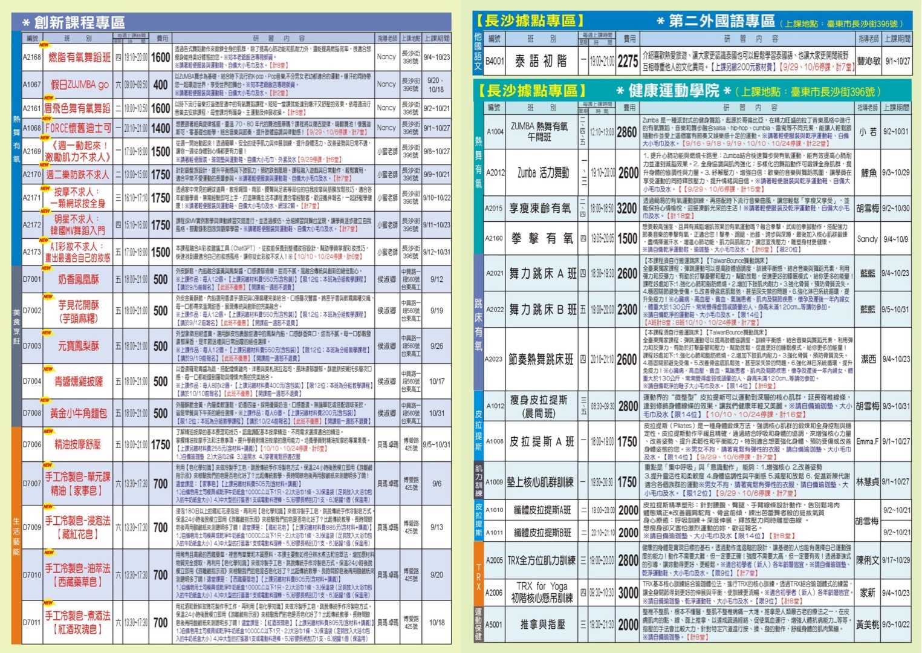Select the AI彩妝不求人 course name
This screenshot has height=653, width=922.
(x=77, y=252)
